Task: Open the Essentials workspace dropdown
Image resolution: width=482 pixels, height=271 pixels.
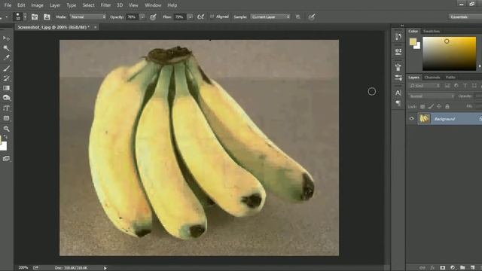Action: pyautogui.click(x=465, y=17)
